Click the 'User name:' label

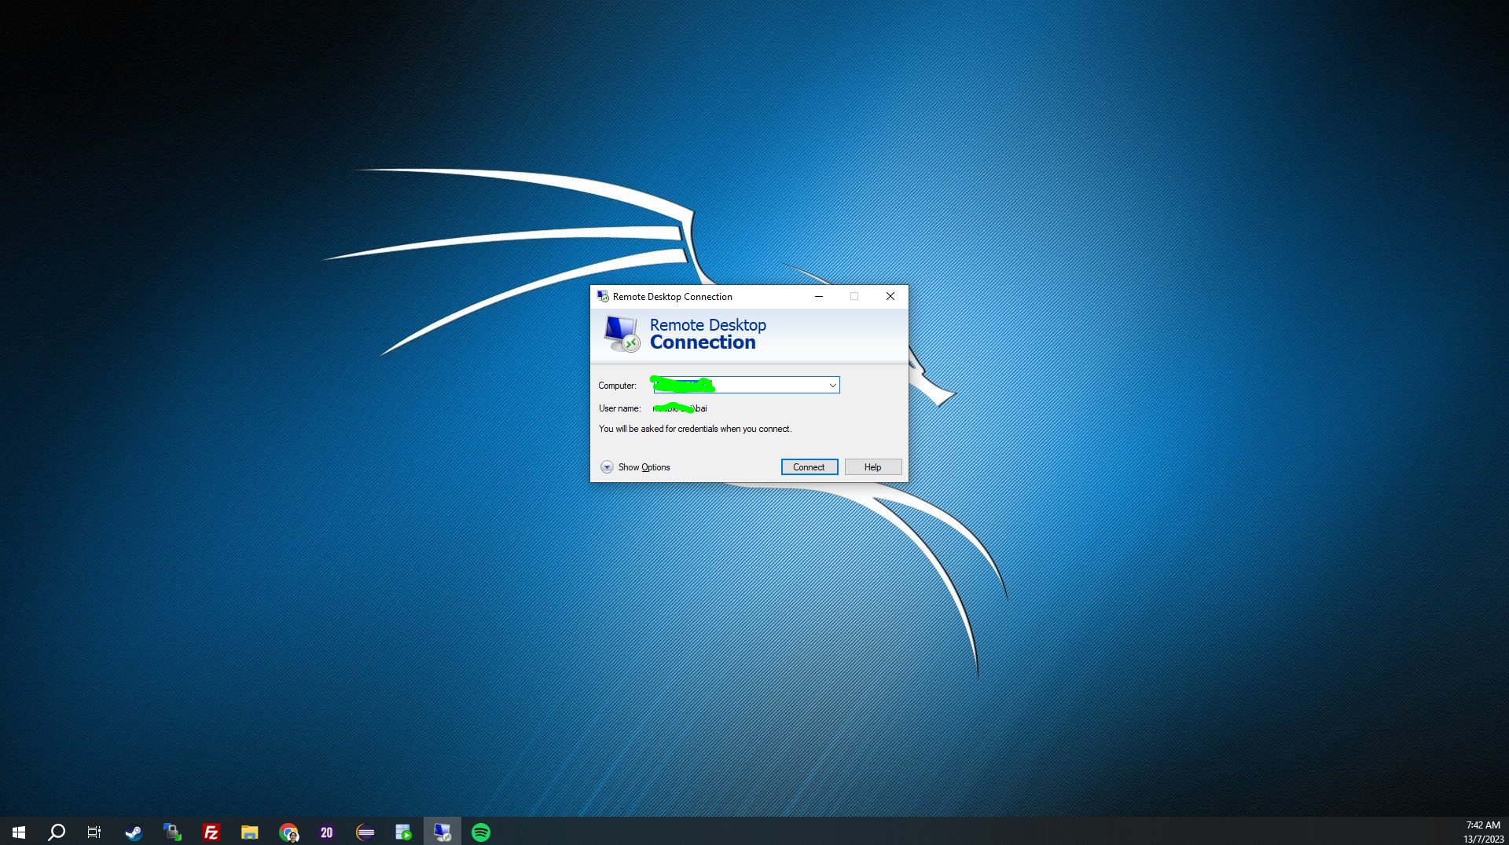pyautogui.click(x=619, y=408)
